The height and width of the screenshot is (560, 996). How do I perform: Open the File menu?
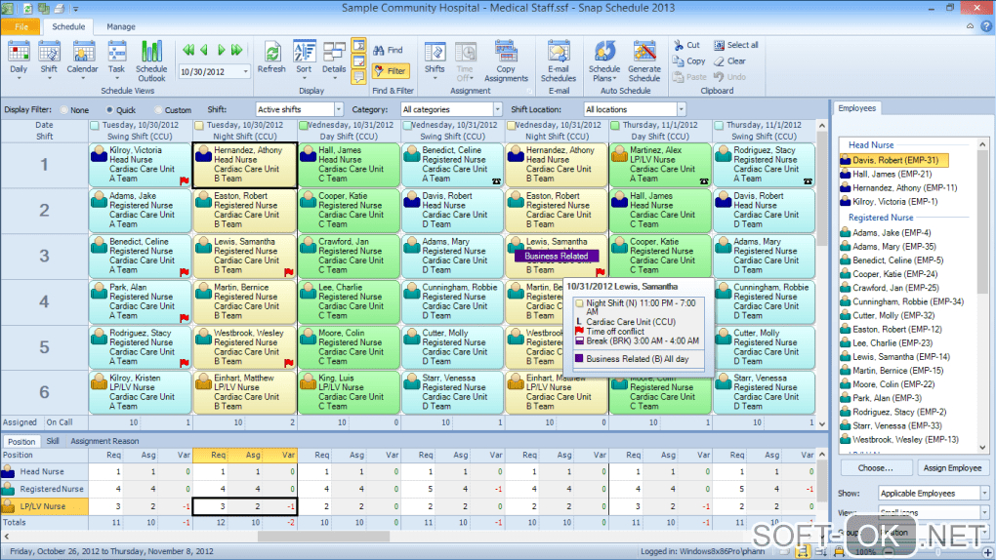point(21,26)
